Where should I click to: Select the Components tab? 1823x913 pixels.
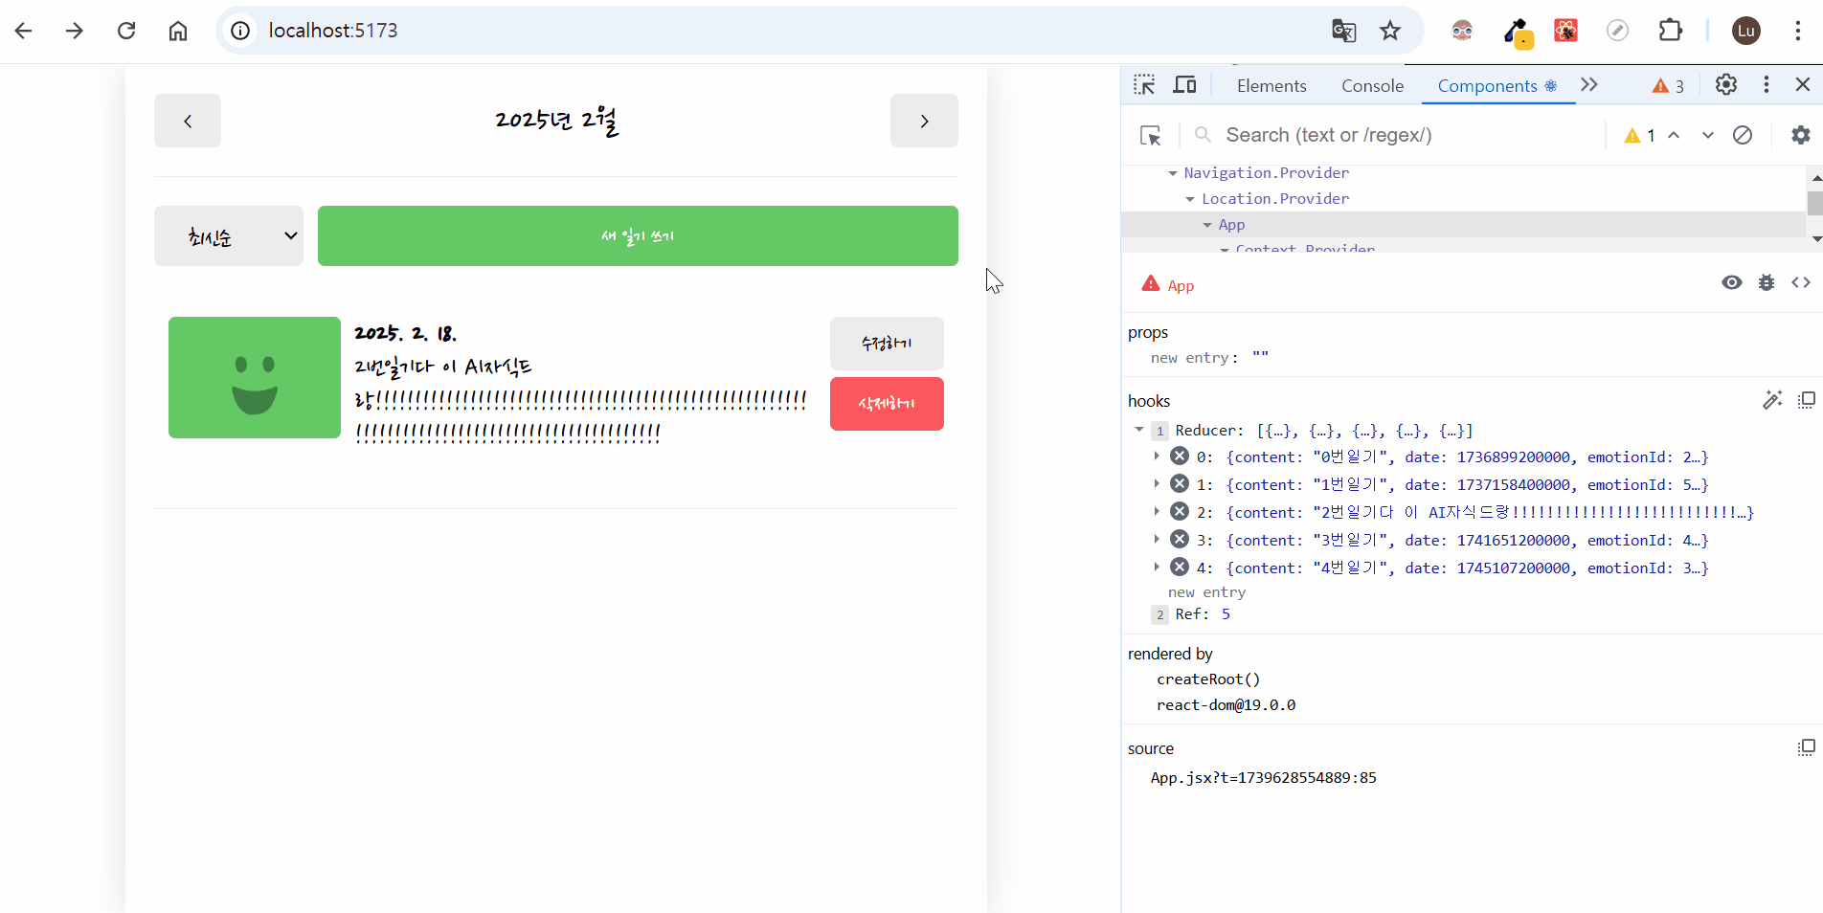(x=1497, y=86)
